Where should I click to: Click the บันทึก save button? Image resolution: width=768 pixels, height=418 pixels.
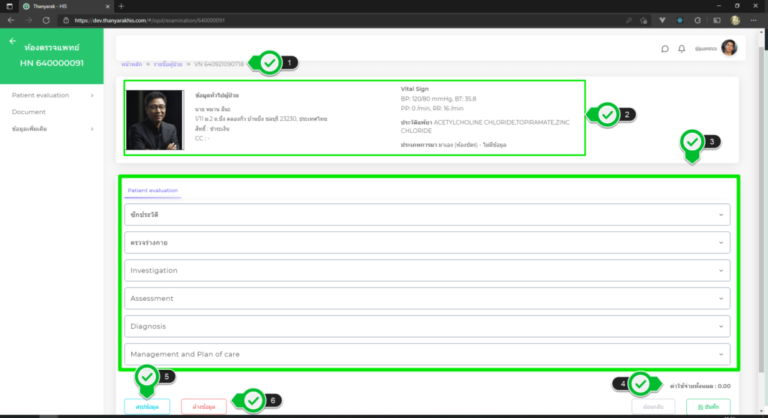(707, 407)
